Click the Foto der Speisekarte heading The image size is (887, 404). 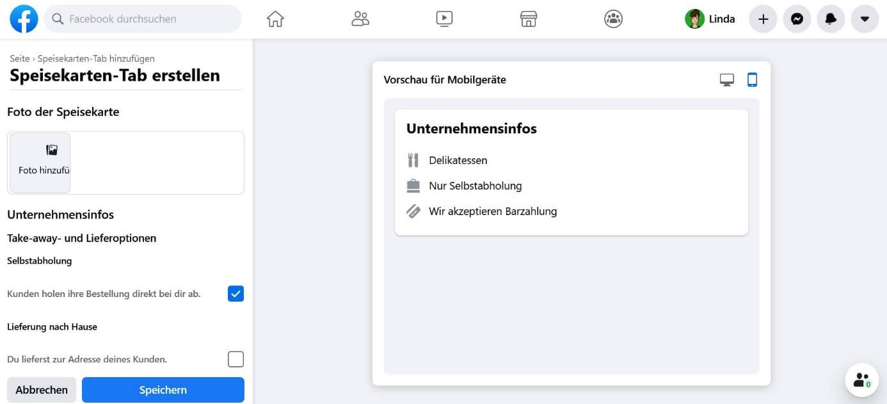(63, 112)
